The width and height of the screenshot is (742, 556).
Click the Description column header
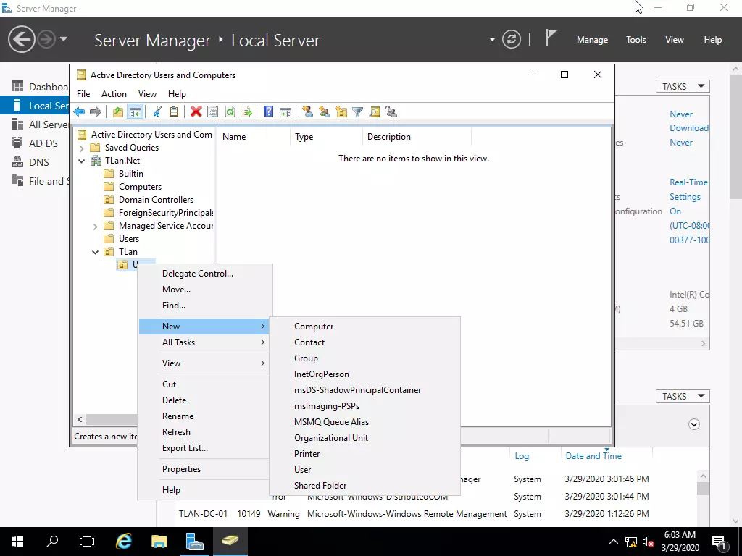click(417, 137)
